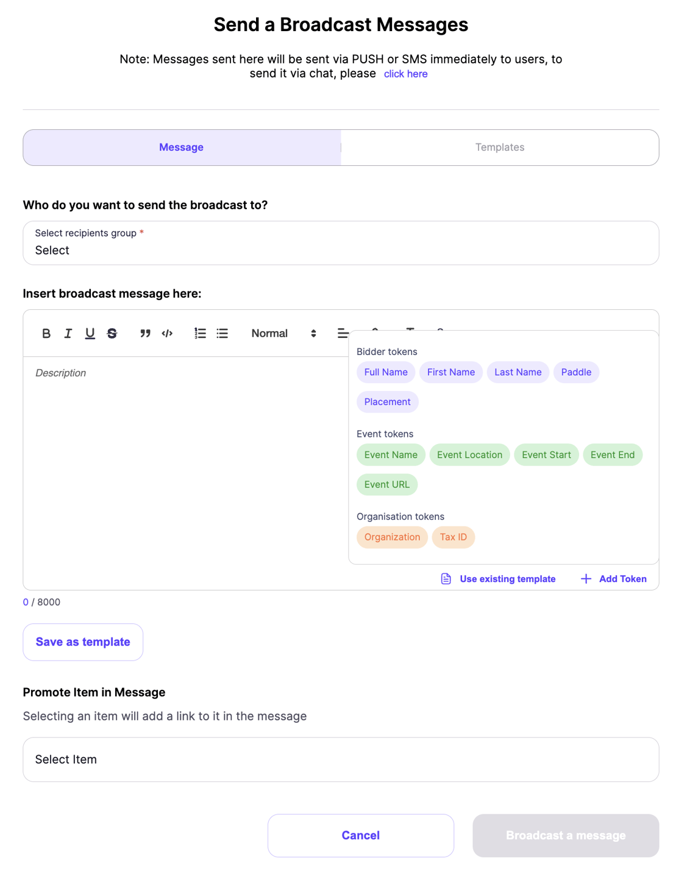The image size is (687, 887).
Task: Switch to the Templates tab
Action: point(500,148)
